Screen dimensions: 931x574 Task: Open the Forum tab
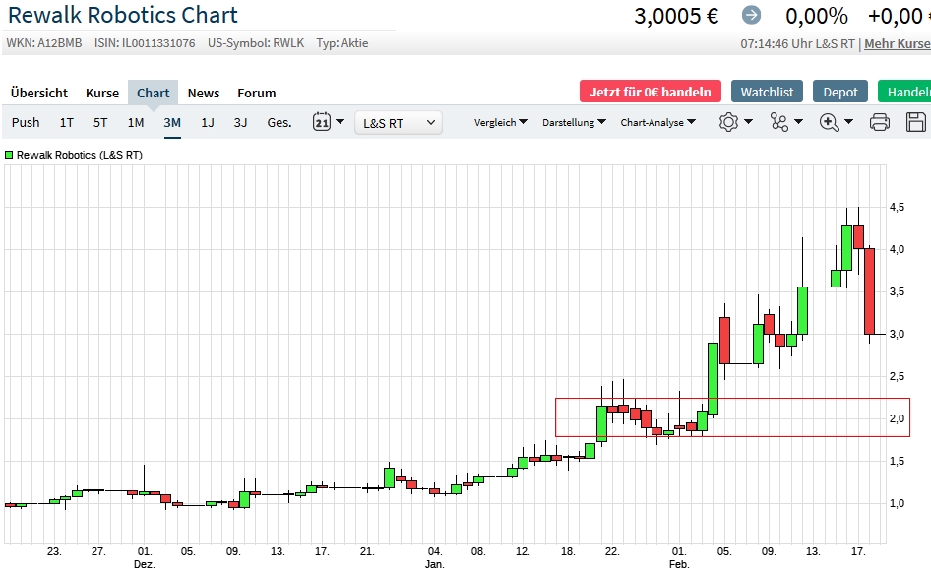(257, 93)
